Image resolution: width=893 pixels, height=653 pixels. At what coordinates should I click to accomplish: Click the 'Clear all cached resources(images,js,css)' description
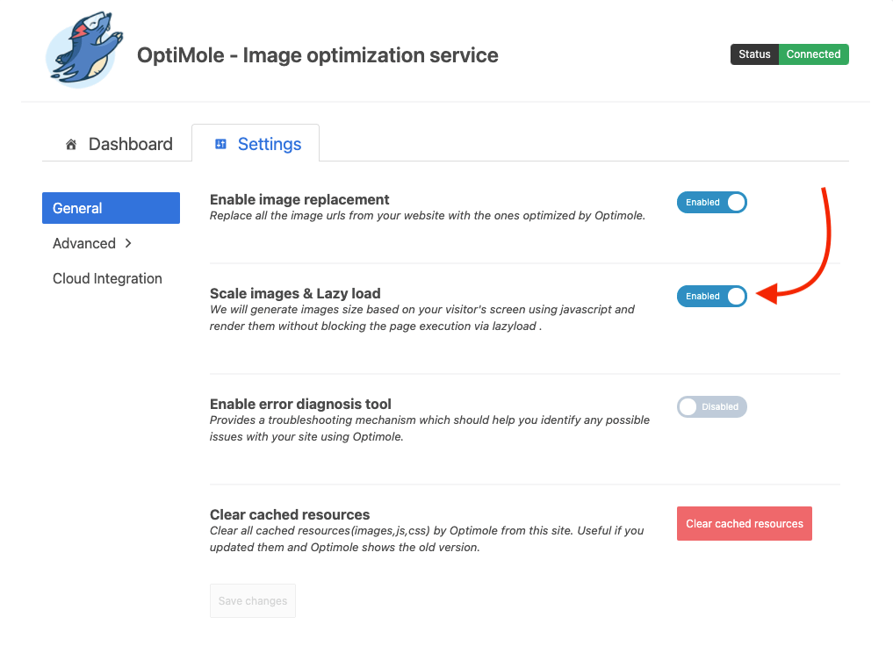(x=427, y=539)
